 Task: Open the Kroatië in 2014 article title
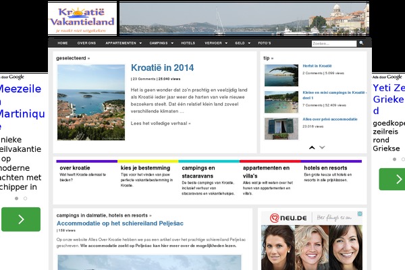162,67
